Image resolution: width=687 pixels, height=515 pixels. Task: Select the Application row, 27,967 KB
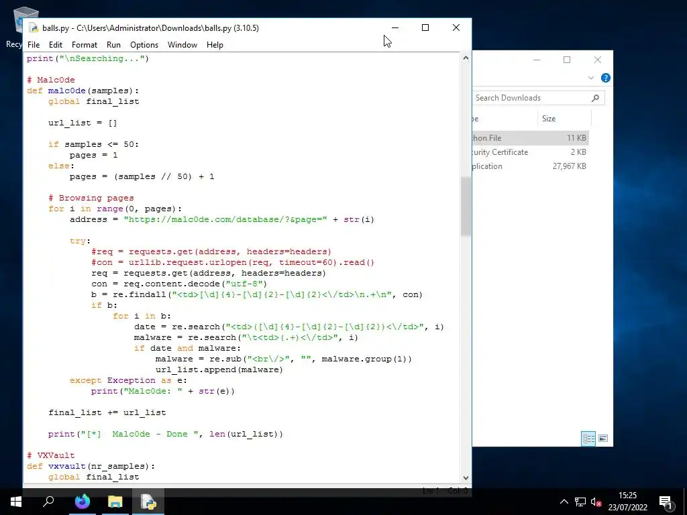point(530,166)
